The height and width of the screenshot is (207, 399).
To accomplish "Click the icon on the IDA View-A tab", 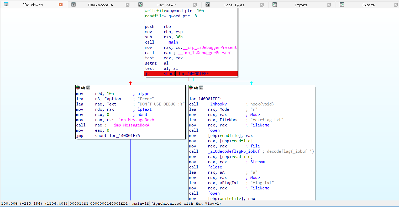I will coord(6,4).
